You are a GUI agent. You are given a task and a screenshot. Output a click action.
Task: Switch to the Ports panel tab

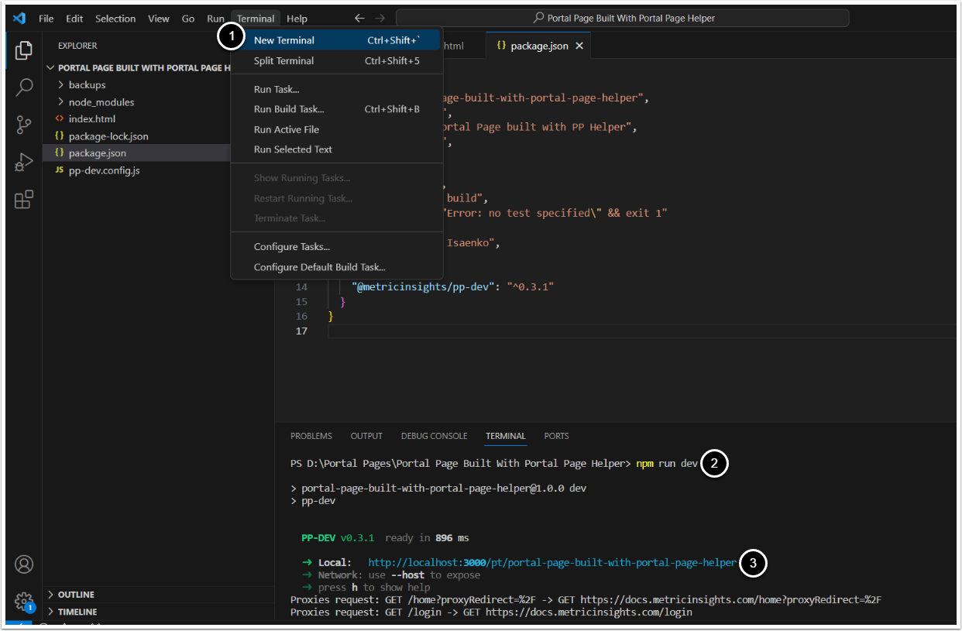[556, 436]
